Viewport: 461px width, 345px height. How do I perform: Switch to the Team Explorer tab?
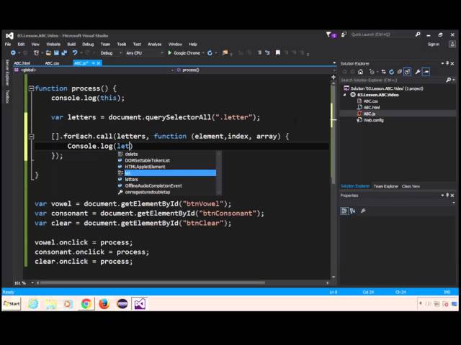click(x=385, y=186)
